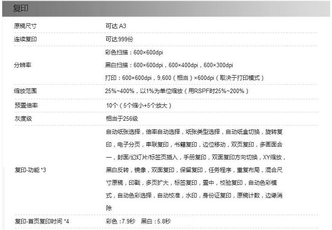
Task: Select the 分辨率 row label
Action: coord(22,65)
